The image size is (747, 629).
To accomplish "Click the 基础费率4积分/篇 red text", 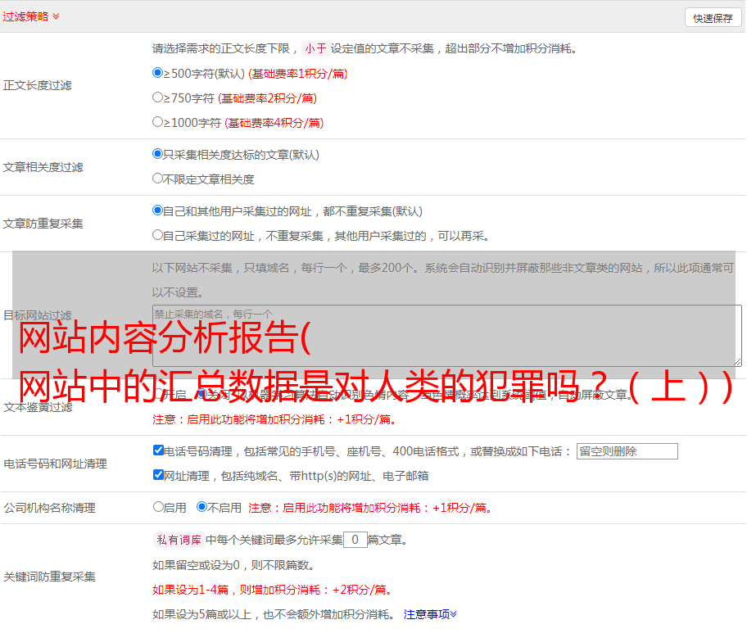I will (274, 123).
